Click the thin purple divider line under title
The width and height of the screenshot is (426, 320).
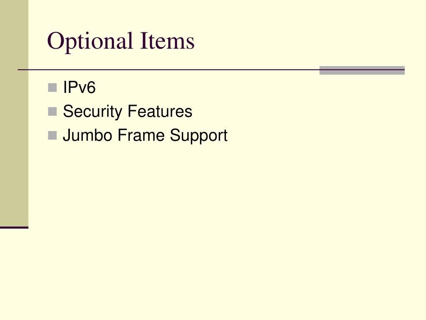coord(168,70)
